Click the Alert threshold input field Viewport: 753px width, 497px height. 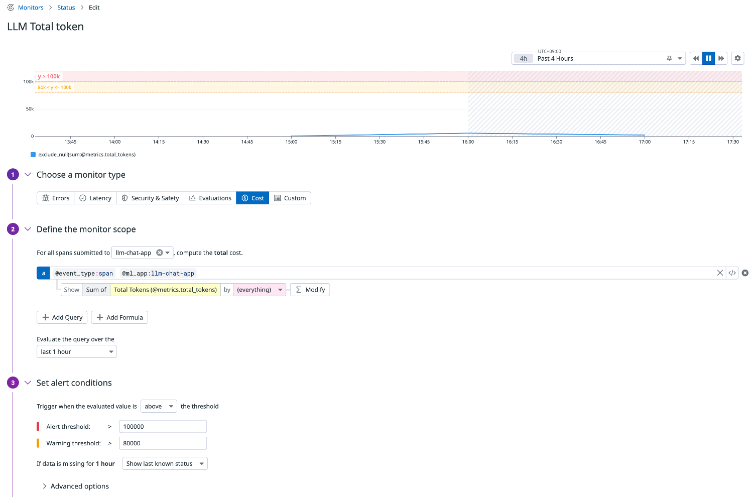click(x=163, y=427)
